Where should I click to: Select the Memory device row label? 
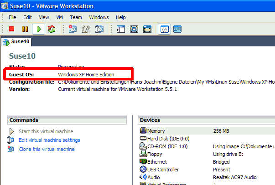pyautogui.click(x=156, y=131)
